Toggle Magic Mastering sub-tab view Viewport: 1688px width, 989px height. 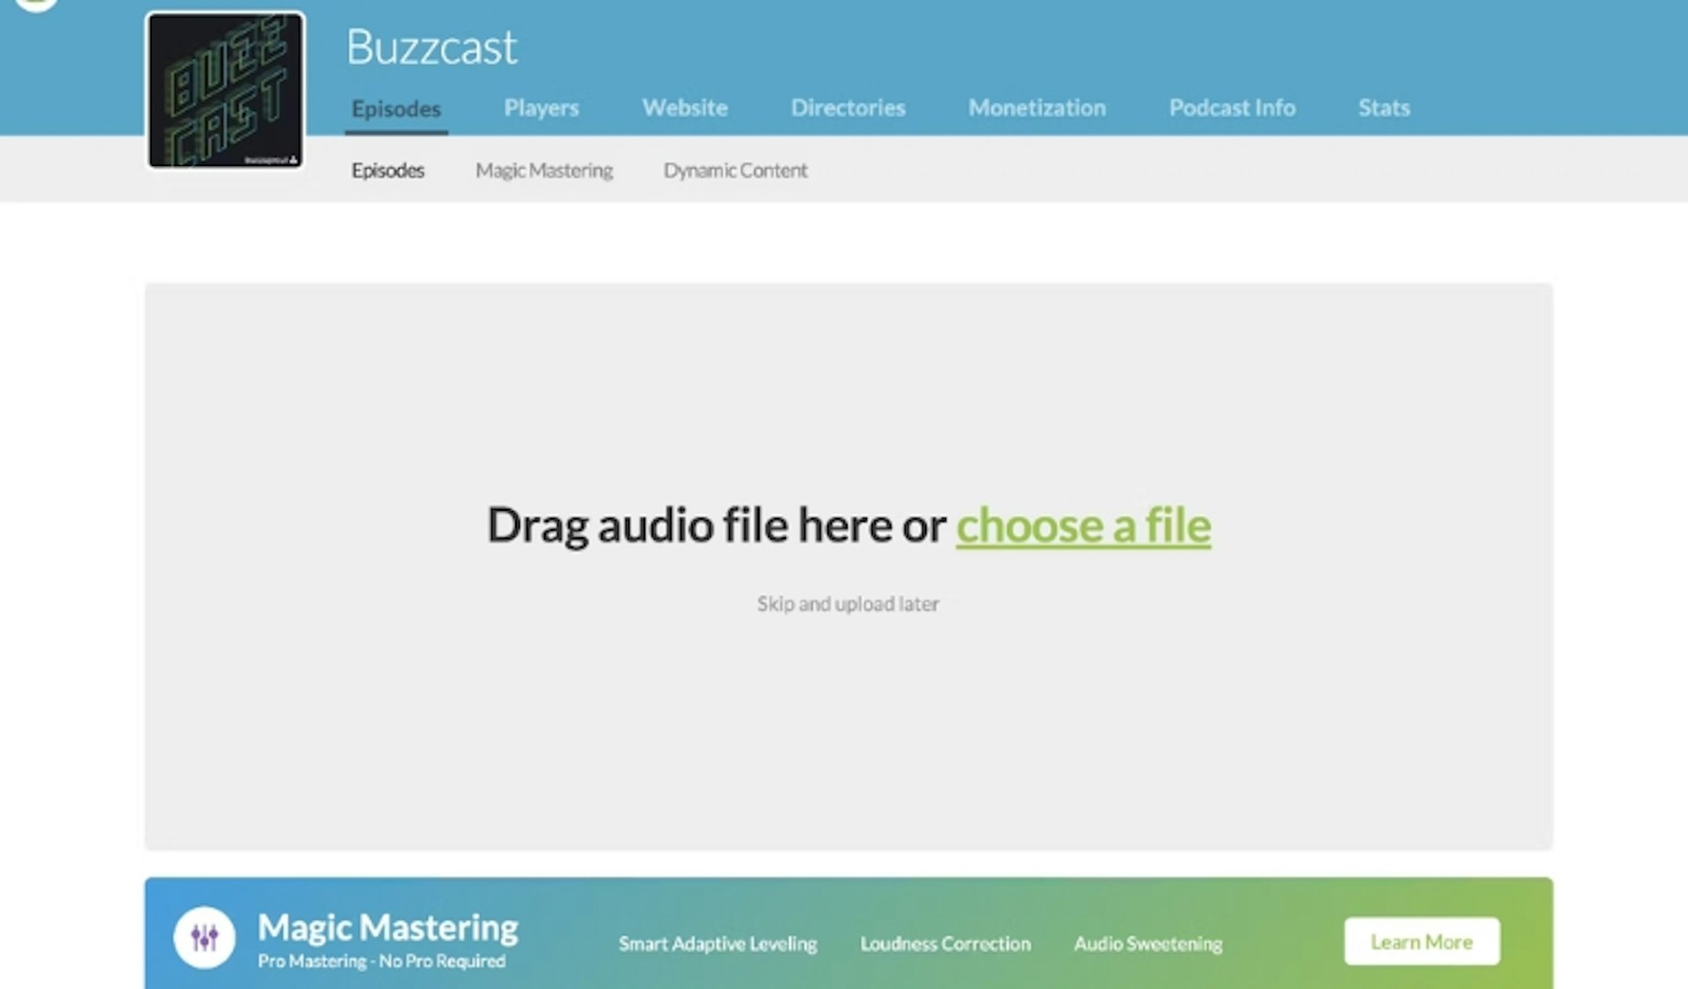542,170
